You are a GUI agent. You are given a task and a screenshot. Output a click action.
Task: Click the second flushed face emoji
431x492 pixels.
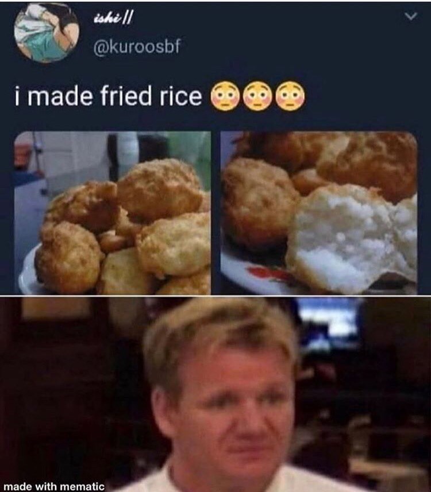pyautogui.click(x=257, y=96)
